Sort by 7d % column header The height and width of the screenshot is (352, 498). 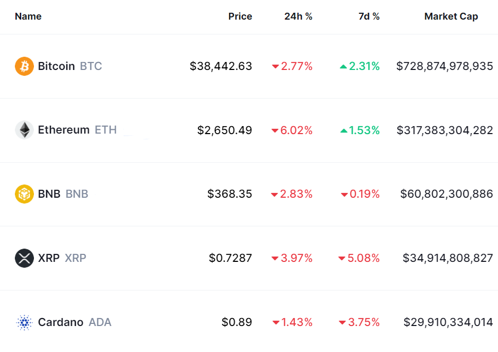coord(369,16)
